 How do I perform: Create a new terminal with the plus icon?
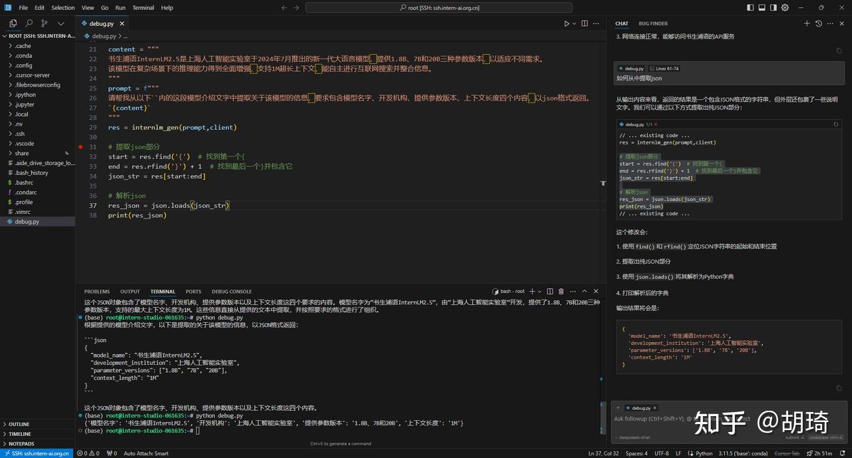pyautogui.click(x=532, y=292)
